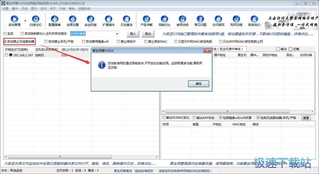Viewport: 319px width, 174px height.
Task: Open the 访问 menu
Action: 43,9
